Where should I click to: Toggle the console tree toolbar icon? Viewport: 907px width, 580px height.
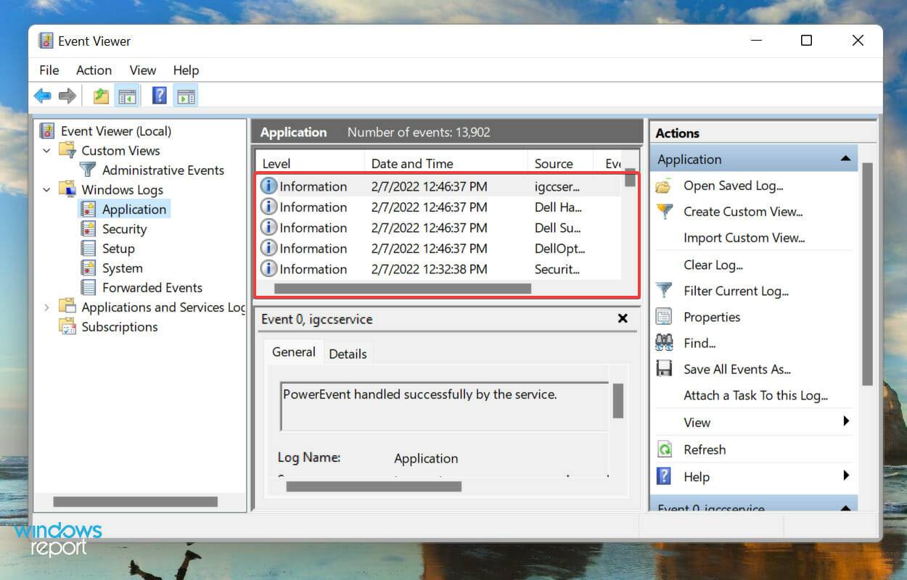tap(127, 95)
